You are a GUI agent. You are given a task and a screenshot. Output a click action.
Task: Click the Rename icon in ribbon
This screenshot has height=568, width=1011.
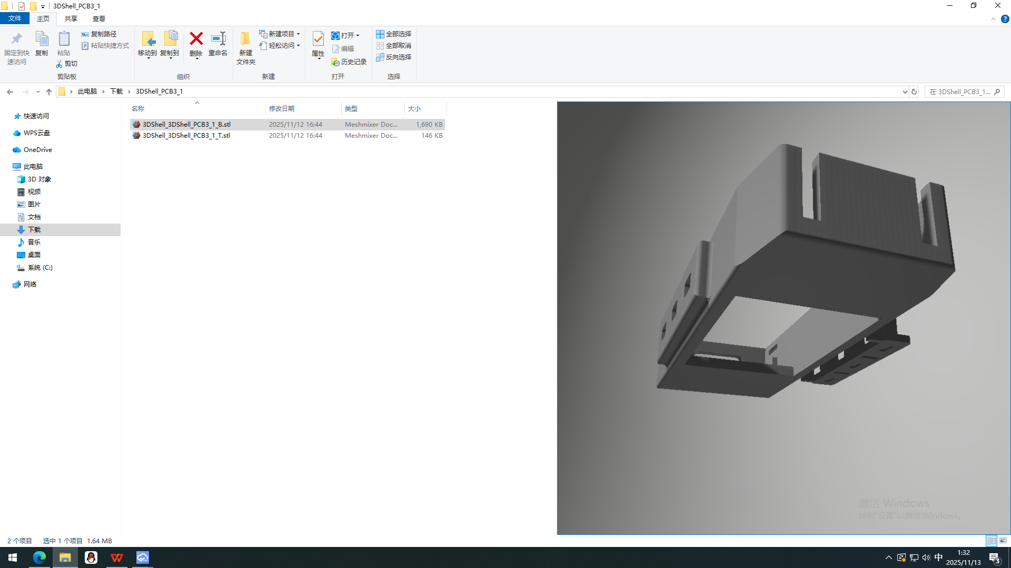point(218,39)
